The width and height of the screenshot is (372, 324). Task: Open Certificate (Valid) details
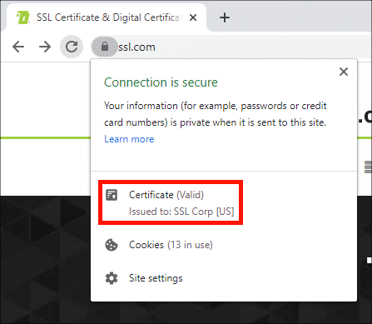[x=171, y=202]
